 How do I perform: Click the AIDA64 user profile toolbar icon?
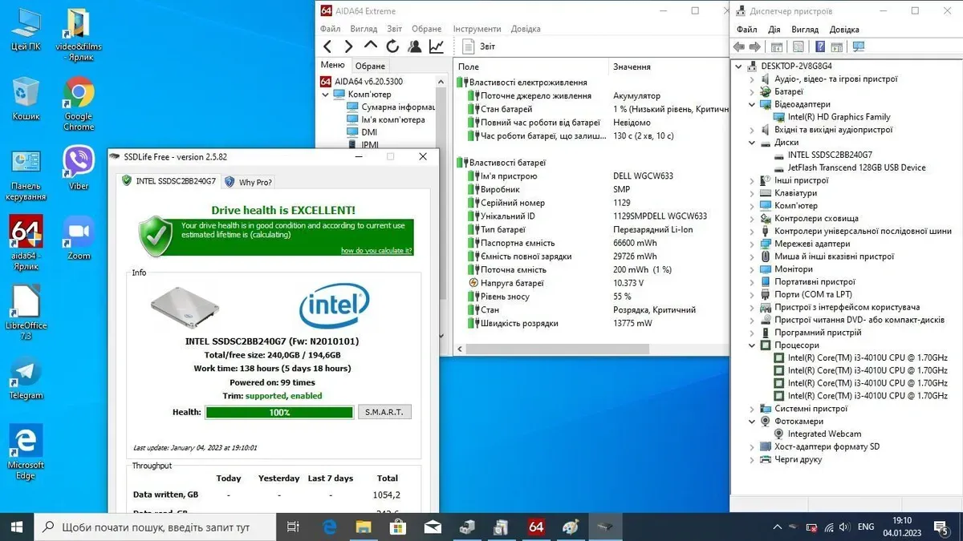pos(414,46)
